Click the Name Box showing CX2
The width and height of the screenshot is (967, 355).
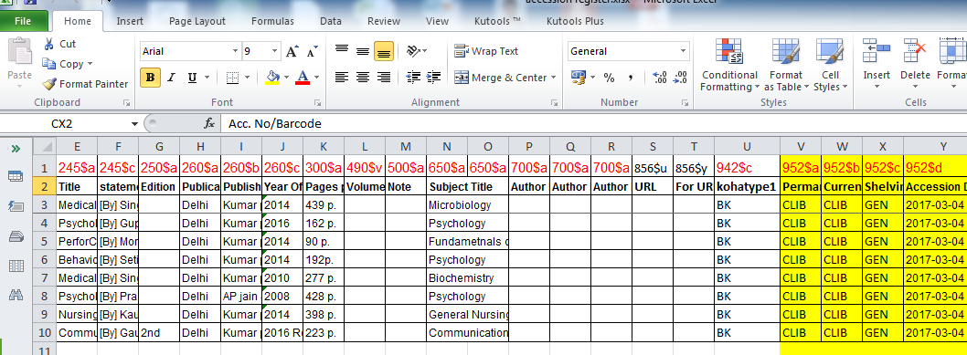pyautogui.click(x=61, y=124)
